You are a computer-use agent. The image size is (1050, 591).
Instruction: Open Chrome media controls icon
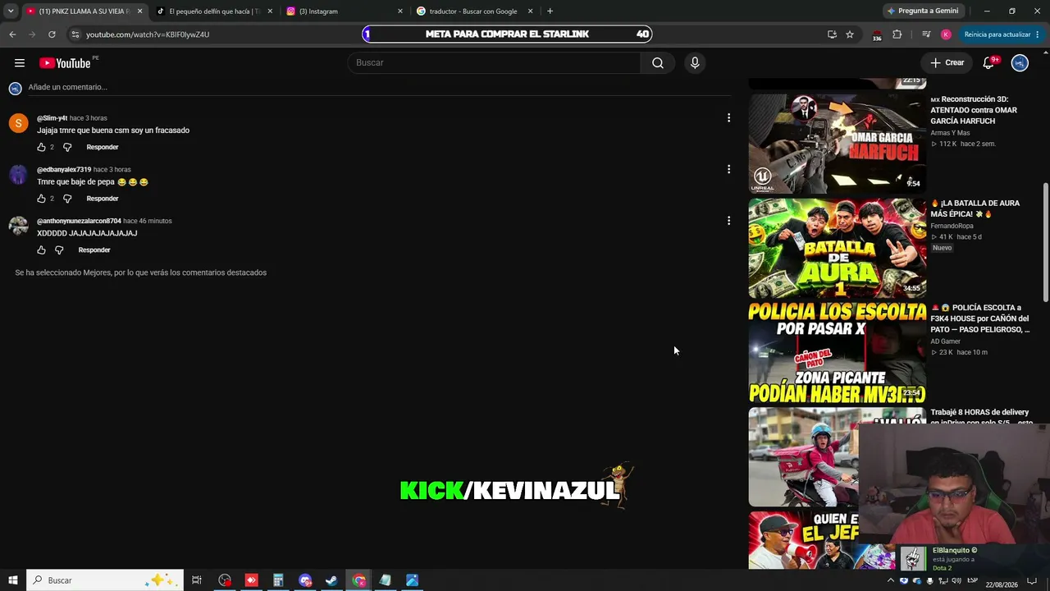(x=926, y=34)
